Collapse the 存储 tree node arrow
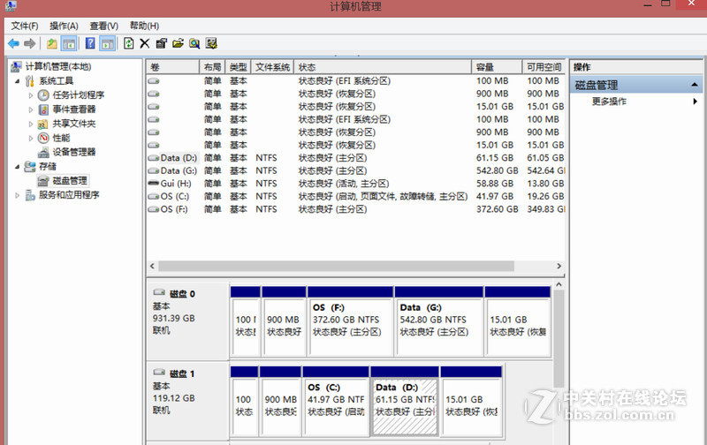Screen dimensions: 707x445 tap(17, 167)
